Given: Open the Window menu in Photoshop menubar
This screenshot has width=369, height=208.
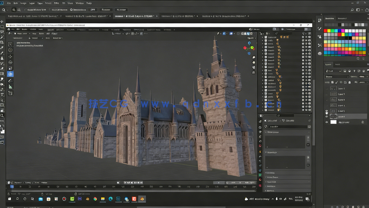Looking at the screenshot, I should (x=79, y=3).
